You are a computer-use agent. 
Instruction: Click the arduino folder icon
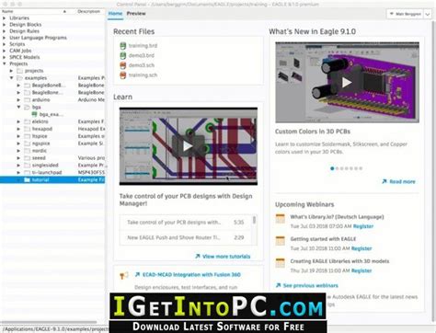tap(27, 99)
